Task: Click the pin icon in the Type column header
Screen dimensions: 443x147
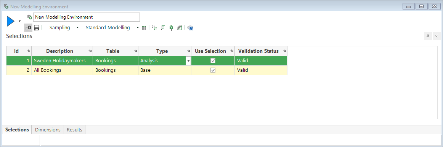Action: (188, 51)
